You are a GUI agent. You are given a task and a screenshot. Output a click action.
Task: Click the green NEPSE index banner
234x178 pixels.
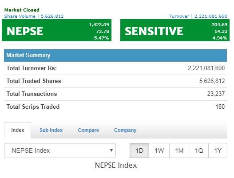point(56,30)
